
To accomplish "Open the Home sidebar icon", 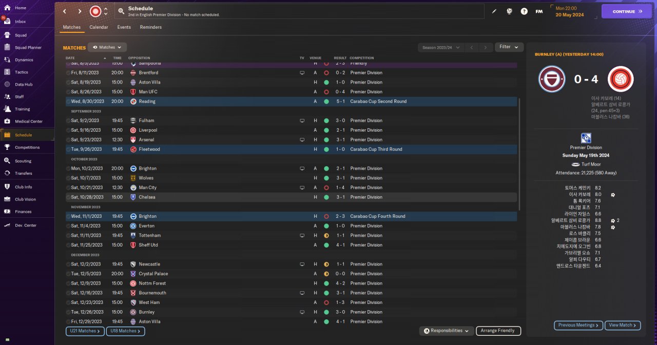I will 7,8.
